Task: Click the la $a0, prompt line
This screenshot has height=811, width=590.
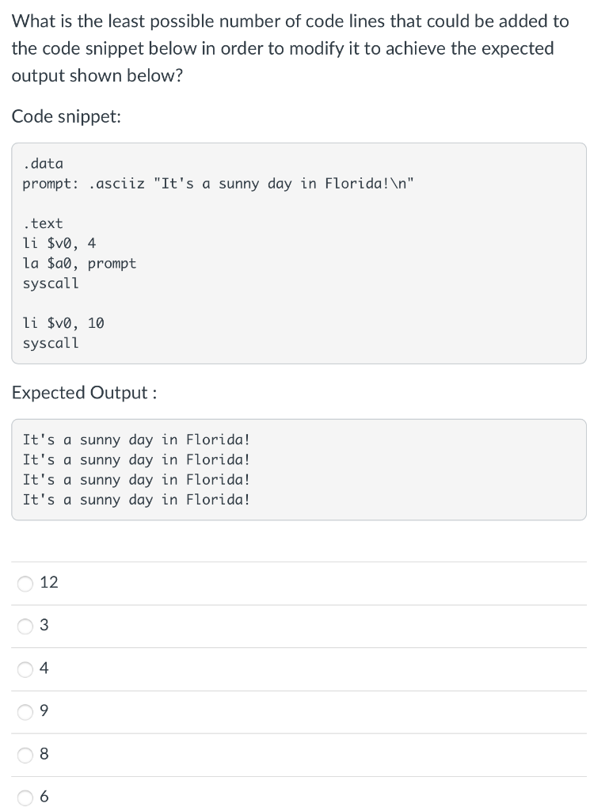Action: [x=79, y=263]
